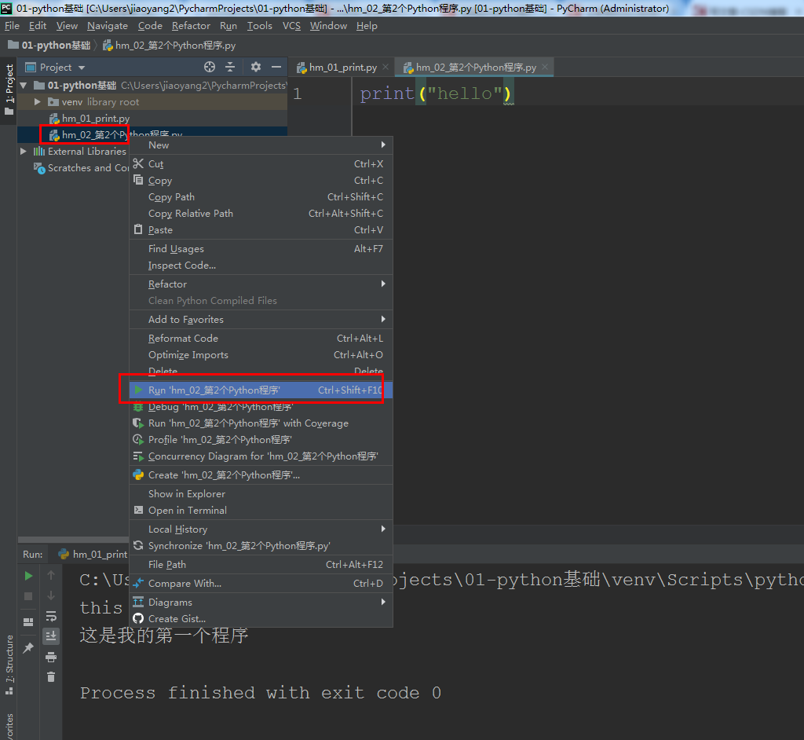Select opened file with the crosshair locate icon
This screenshot has width=804, height=740.
209,68
